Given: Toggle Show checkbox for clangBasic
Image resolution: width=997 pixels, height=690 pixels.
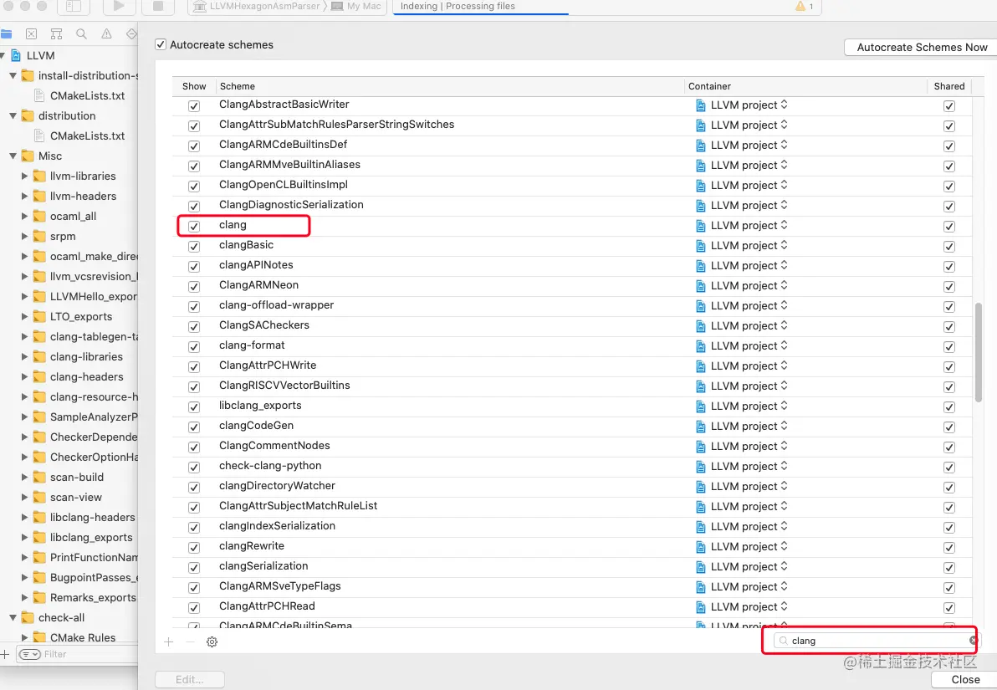Looking at the screenshot, I should pos(194,246).
